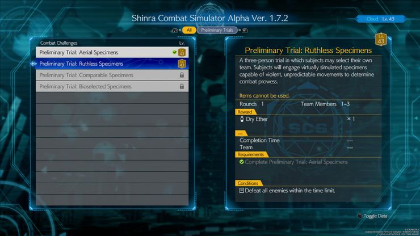420x236 pixels.
Task: Select Preliminary Trial: Bioselected Specimens entry
Action: pyautogui.click(x=112, y=86)
